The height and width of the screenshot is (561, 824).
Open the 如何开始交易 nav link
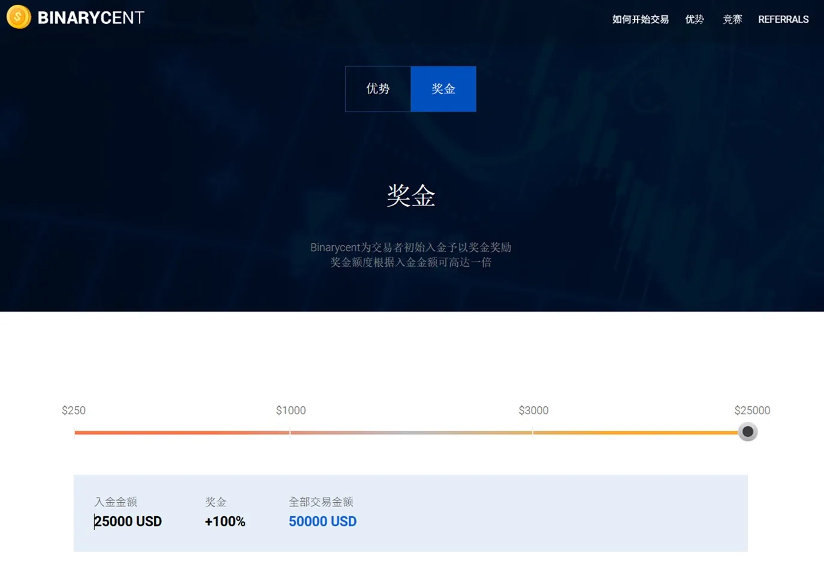coord(640,19)
